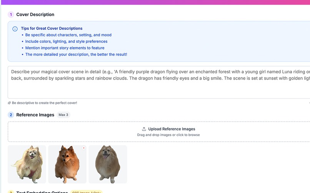
Task: Click the step 1 number badge
Action: click(x=11, y=15)
